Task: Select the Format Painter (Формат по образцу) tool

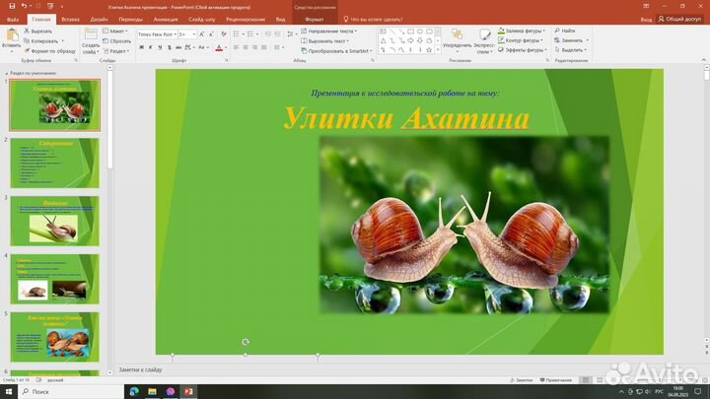Action: pyautogui.click(x=26, y=50)
